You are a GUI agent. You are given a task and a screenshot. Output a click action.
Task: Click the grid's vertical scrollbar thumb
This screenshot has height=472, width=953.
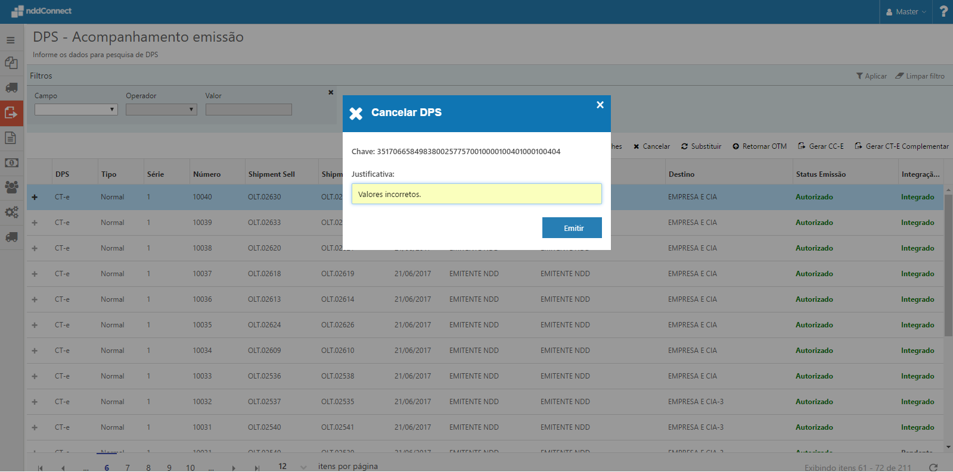948,265
